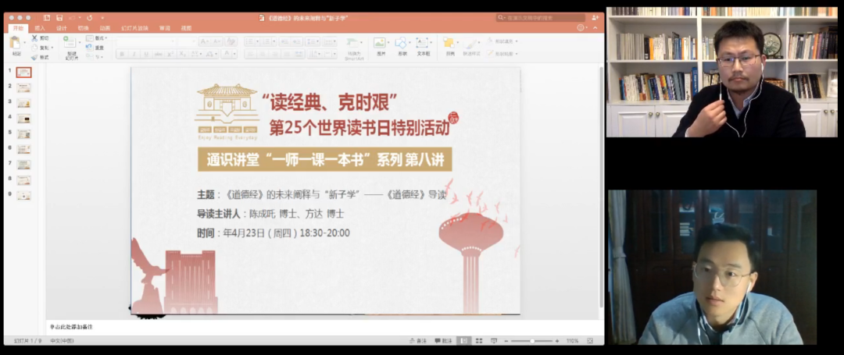Click the Picture insert icon
Screen dimensions: 844x355
click(x=380, y=43)
